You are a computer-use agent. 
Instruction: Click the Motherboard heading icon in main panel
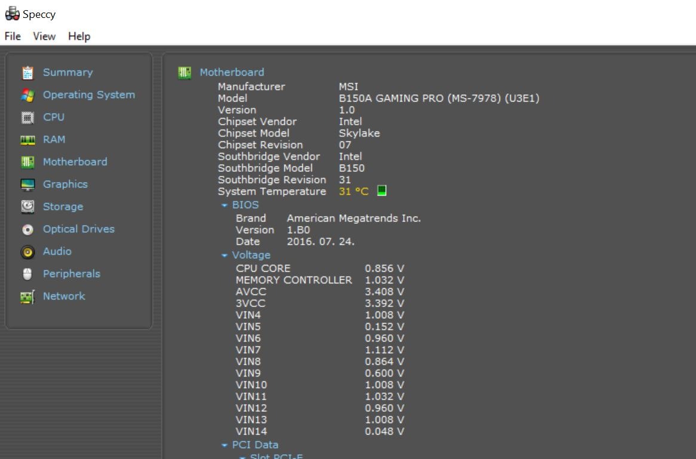click(185, 73)
